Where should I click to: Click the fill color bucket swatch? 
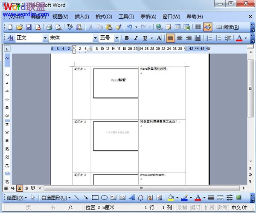click(171, 198)
